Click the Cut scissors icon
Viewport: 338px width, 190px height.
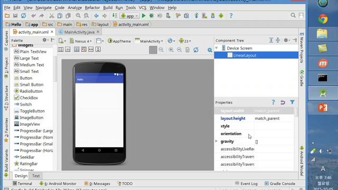pos(52,16)
